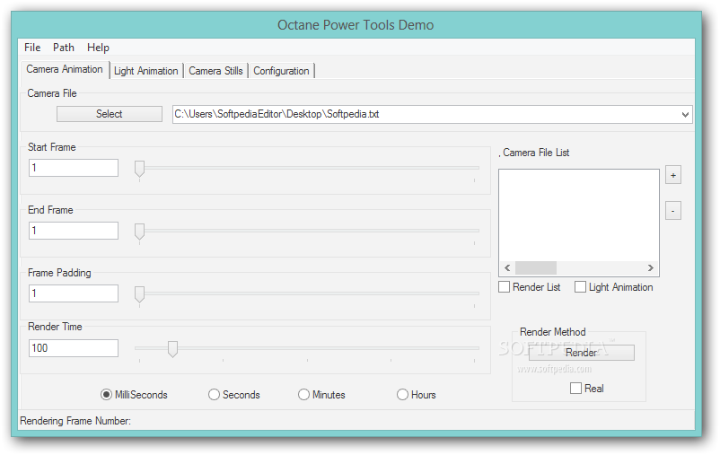720x455 pixels.
Task: Open the Configuration tab
Action: pyautogui.click(x=281, y=71)
